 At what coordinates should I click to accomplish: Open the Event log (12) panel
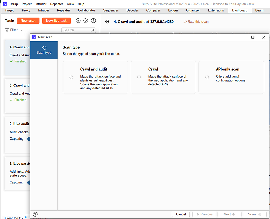15,218
